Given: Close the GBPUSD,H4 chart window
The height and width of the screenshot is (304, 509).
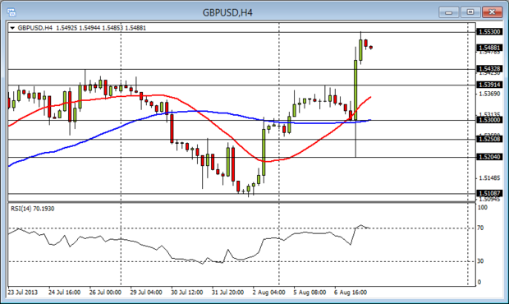Looking at the screenshot, I should (x=492, y=12).
